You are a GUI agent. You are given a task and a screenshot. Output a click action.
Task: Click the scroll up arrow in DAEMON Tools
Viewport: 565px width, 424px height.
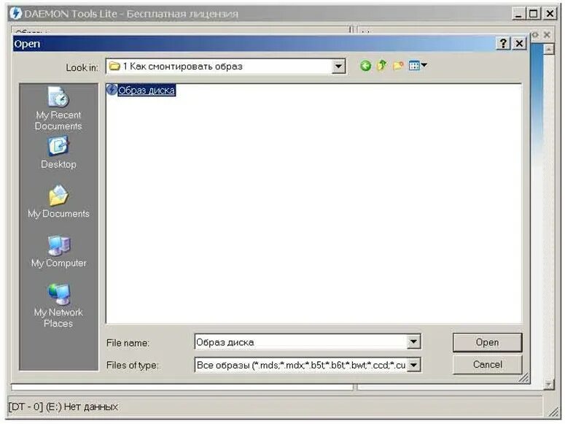click(548, 49)
